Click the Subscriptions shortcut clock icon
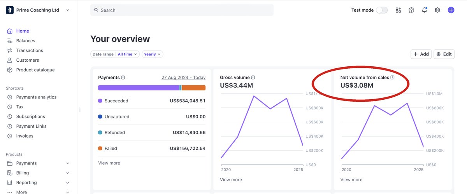Screen dimensions: 467x194 (10, 116)
